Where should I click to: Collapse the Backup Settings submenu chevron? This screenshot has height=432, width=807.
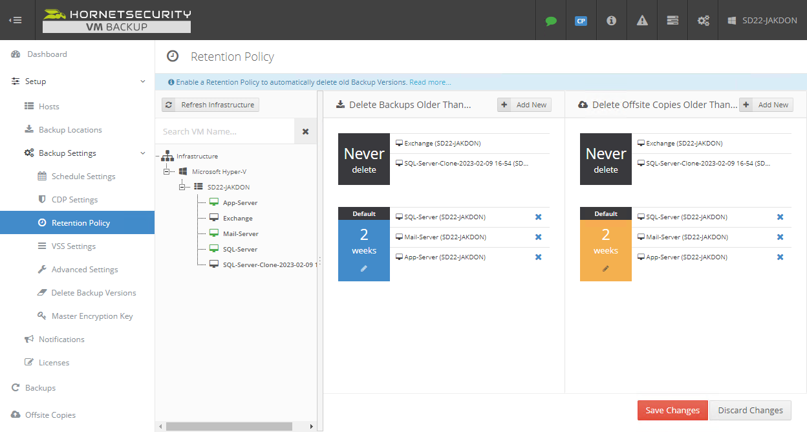[143, 153]
